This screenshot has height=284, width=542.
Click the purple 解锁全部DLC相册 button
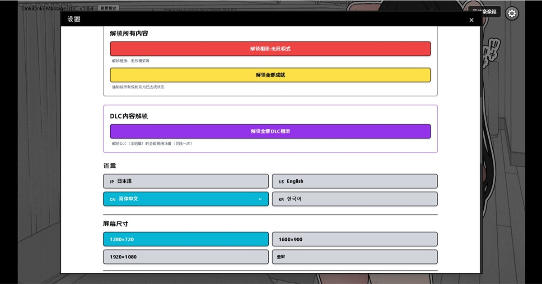[270, 131]
